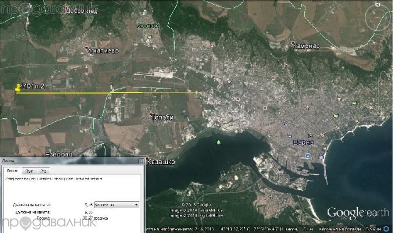Open the Pro tab in ruler dialog
Screen dimensions: 397x233
click(43, 171)
